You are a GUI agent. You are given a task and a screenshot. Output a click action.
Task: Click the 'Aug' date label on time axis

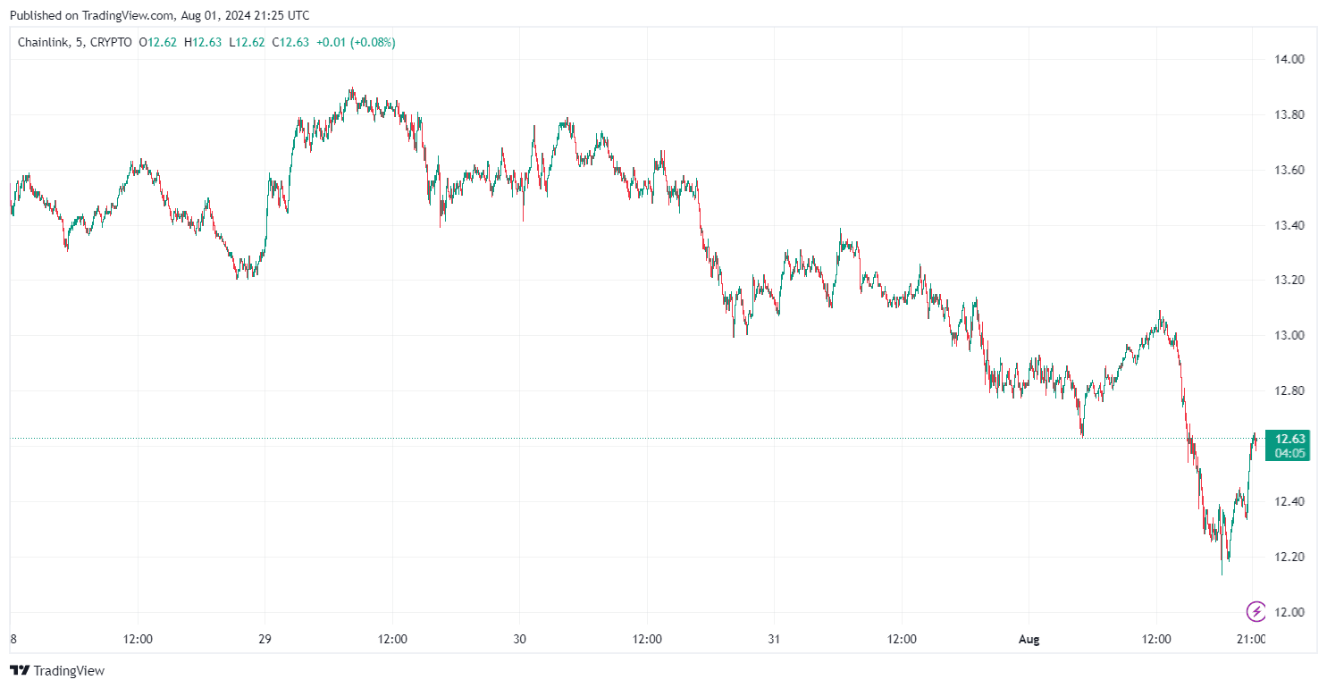[1029, 639]
